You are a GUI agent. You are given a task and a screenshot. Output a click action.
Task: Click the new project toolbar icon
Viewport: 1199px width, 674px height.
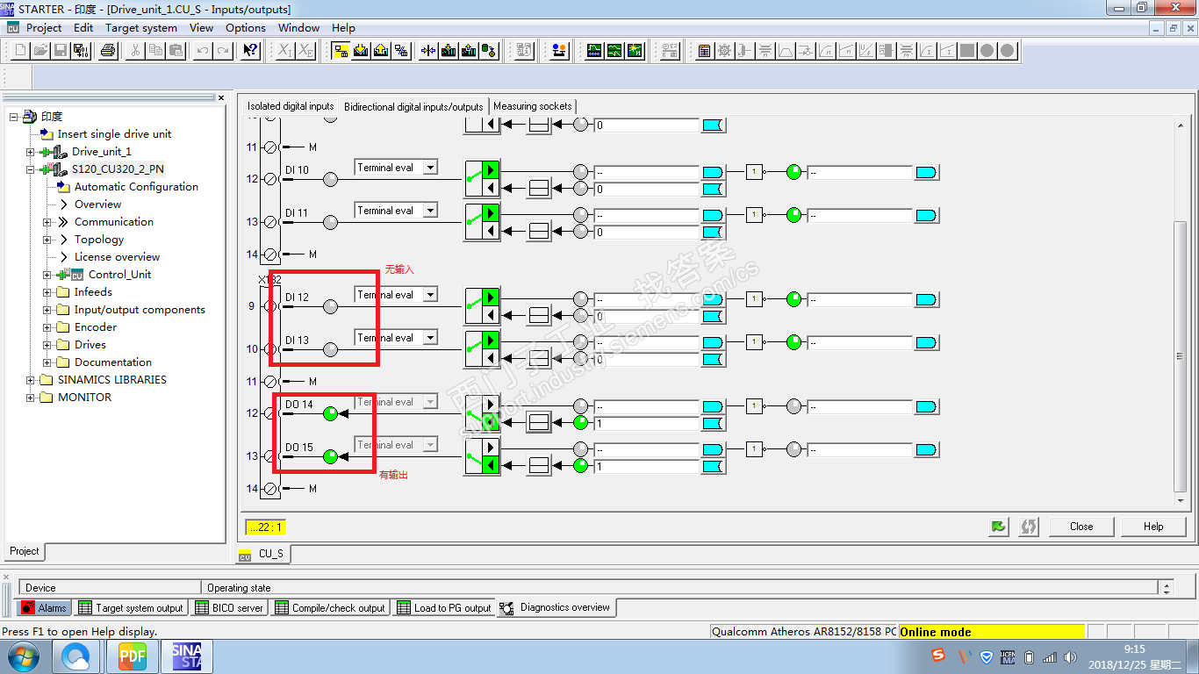click(21, 51)
